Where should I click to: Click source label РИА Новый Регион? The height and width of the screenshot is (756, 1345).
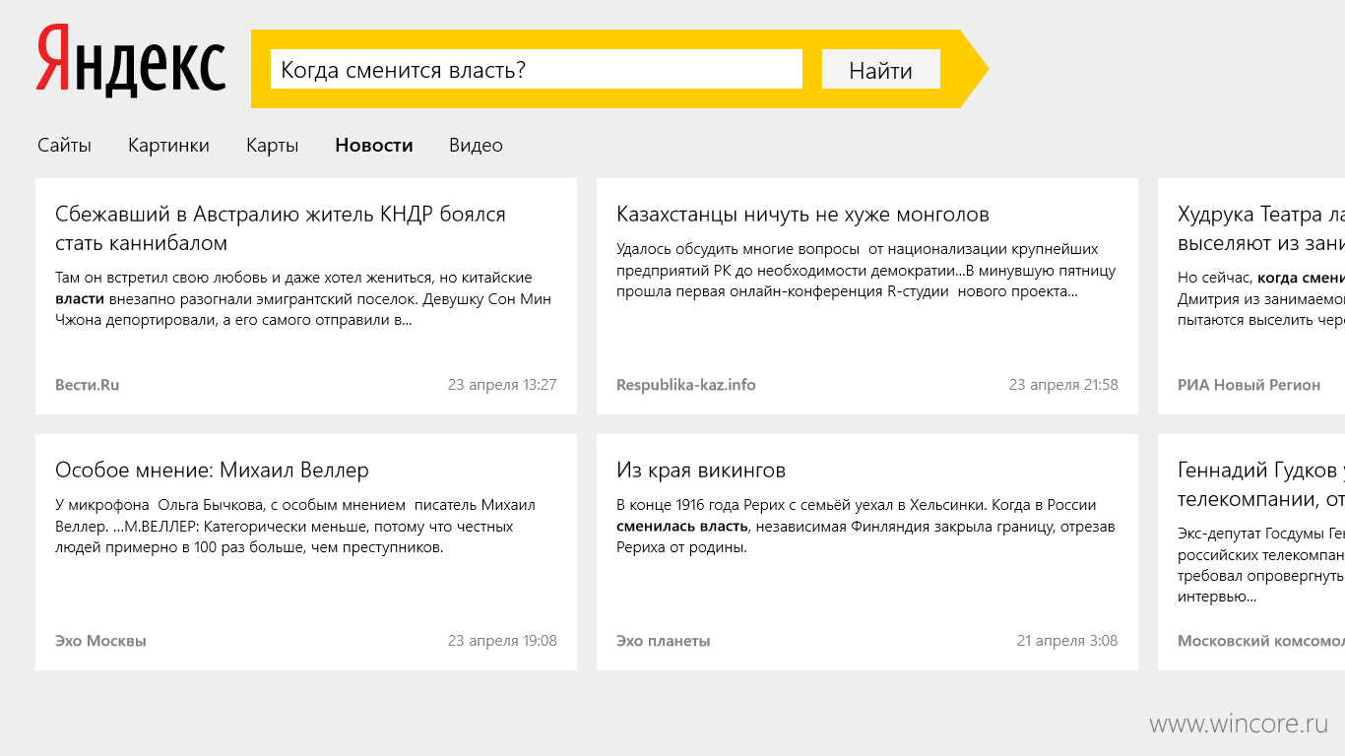[1249, 385]
